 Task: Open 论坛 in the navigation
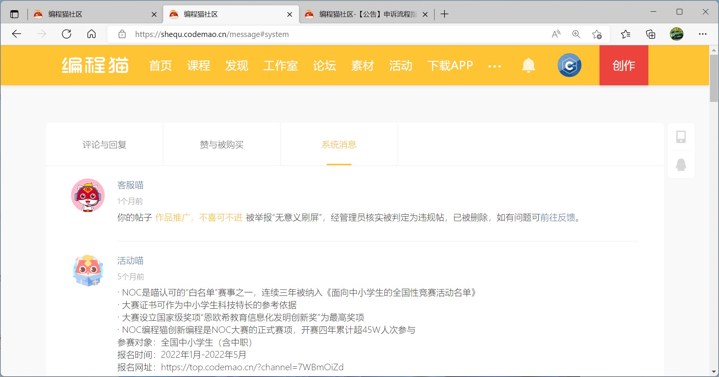[x=324, y=66]
